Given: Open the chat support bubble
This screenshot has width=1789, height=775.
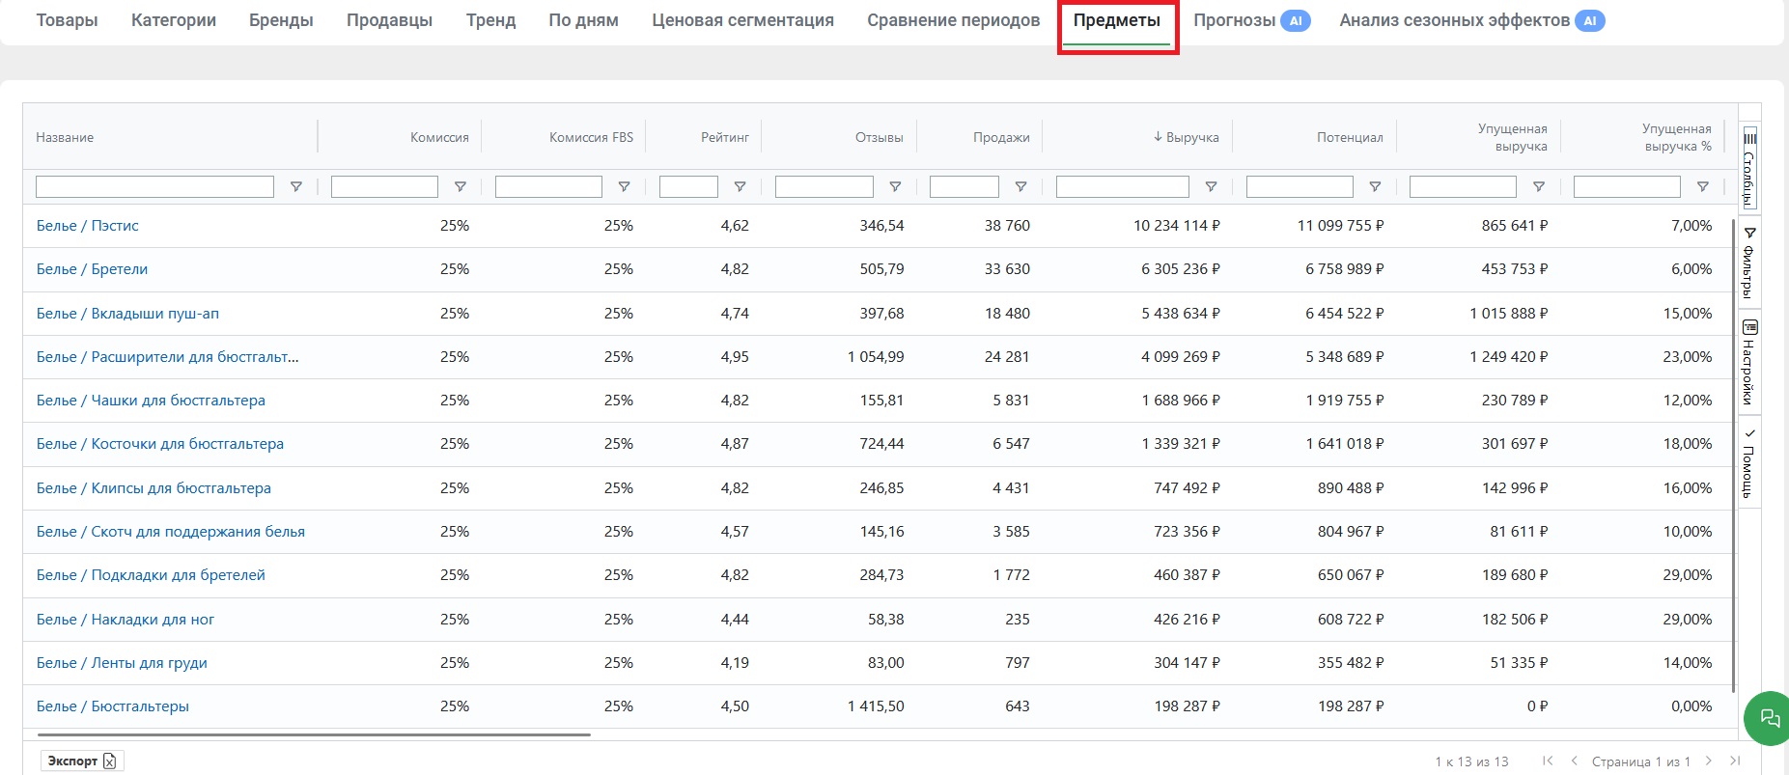Looking at the screenshot, I should (1769, 718).
